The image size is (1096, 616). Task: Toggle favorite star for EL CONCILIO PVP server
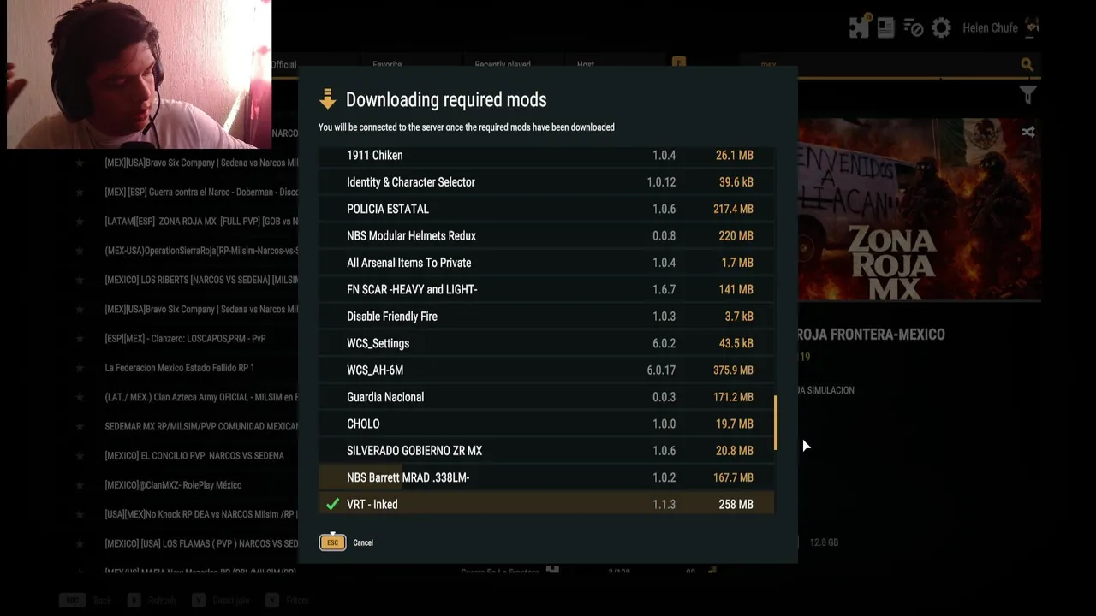pos(80,456)
